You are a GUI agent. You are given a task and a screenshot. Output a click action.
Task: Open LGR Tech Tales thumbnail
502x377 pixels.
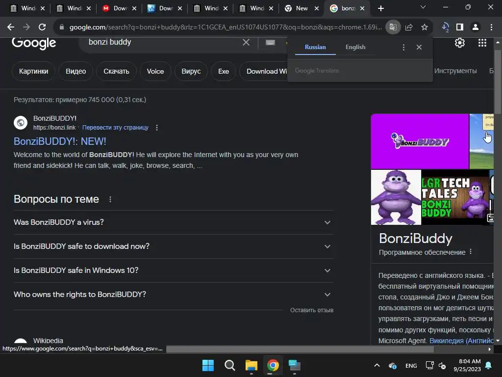[455, 197]
